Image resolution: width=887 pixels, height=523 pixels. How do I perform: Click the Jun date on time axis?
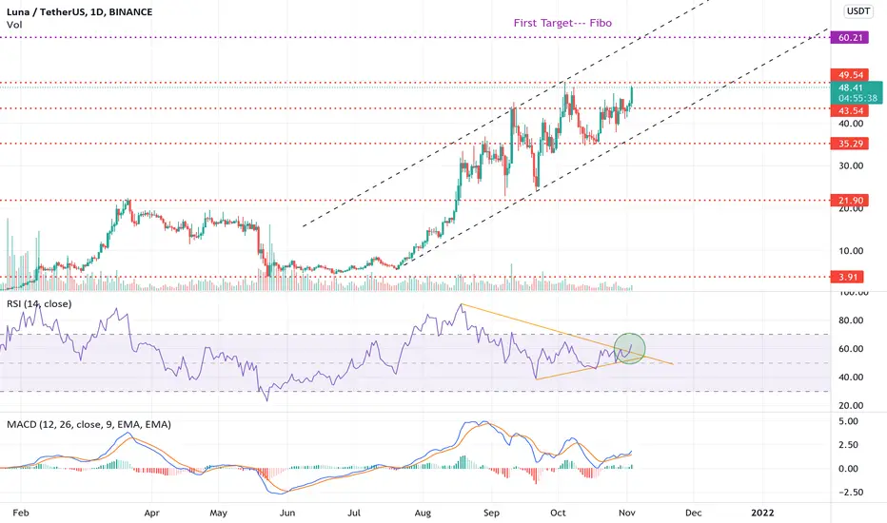pyautogui.click(x=287, y=513)
